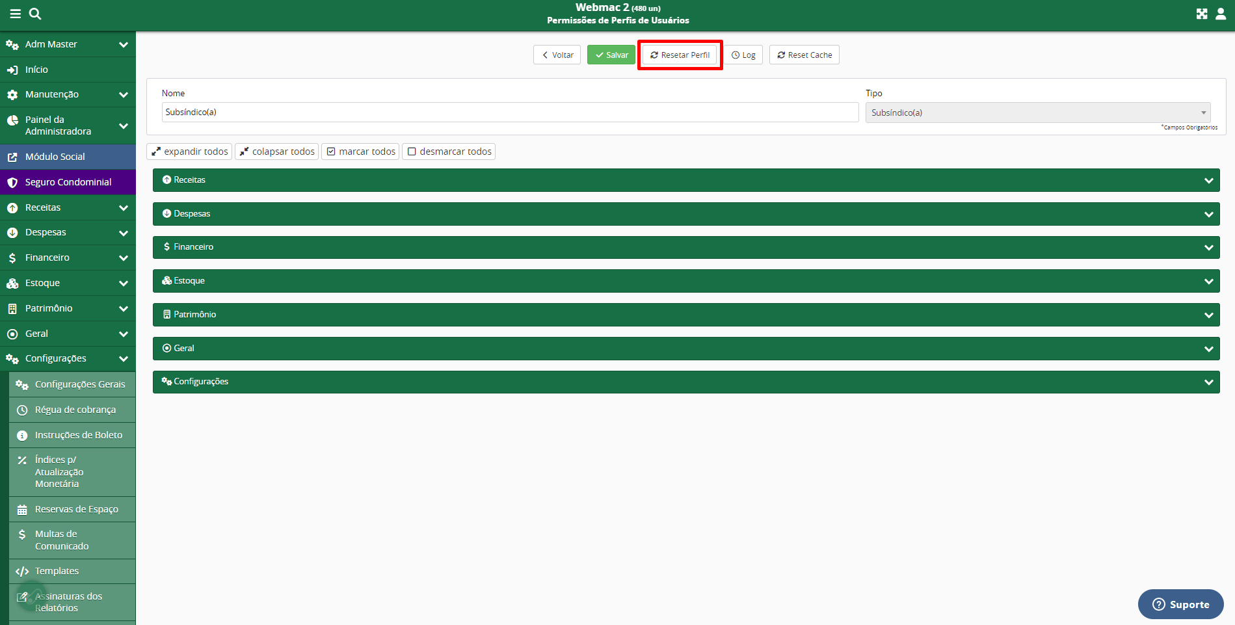Click the search magnifier icon
Screen dimensions: 1235x625
click(x=35, y=14)
